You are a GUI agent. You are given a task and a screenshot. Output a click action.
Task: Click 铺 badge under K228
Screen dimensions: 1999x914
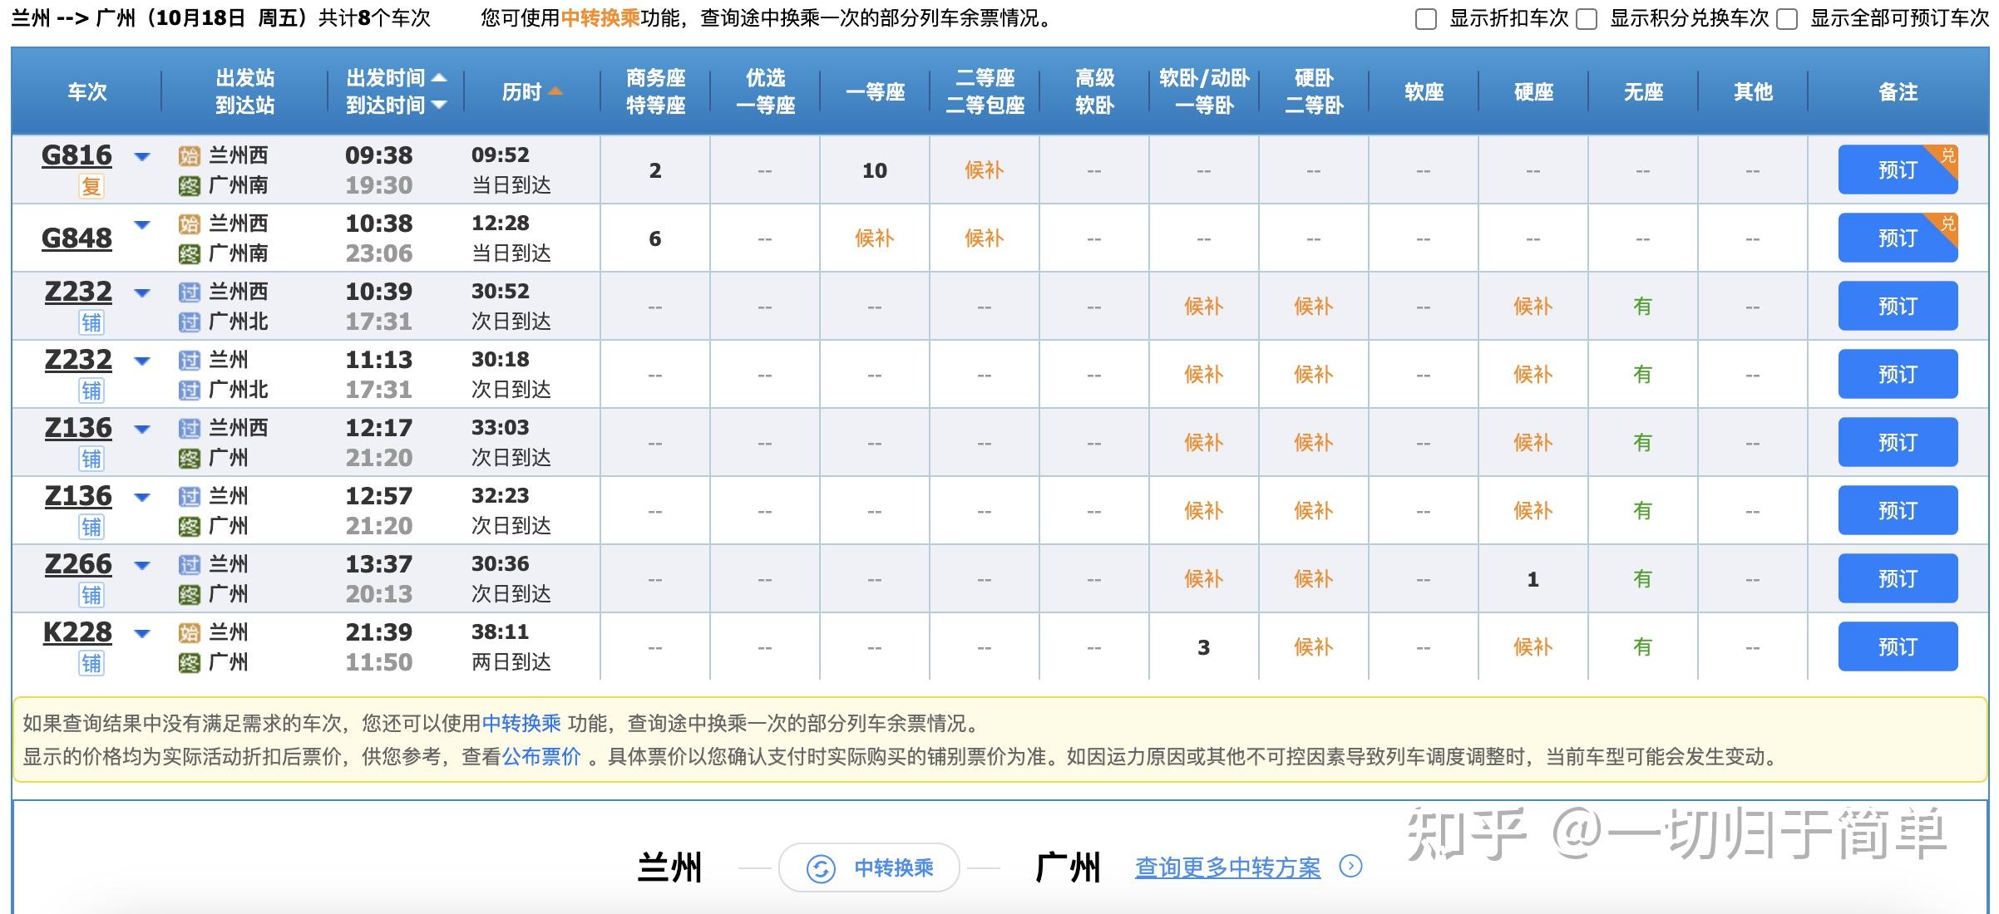pyautogui.click(x=91, y=663)
